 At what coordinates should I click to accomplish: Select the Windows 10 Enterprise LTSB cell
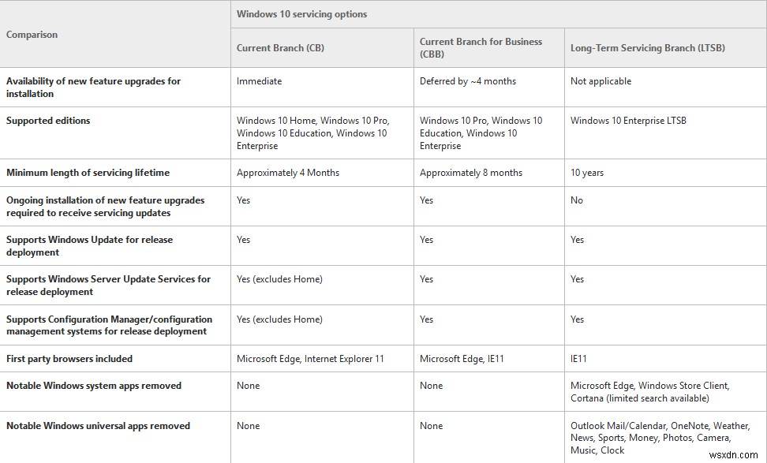tap(628, 121)
